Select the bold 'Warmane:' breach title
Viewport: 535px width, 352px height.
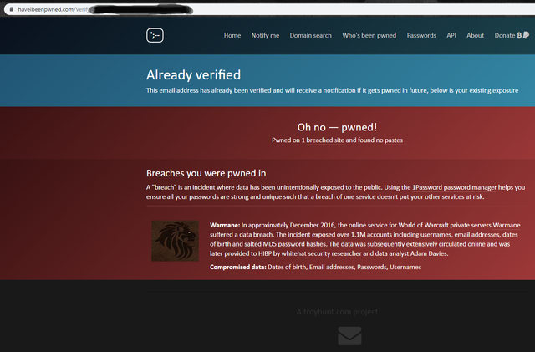[x=225, y=226]
